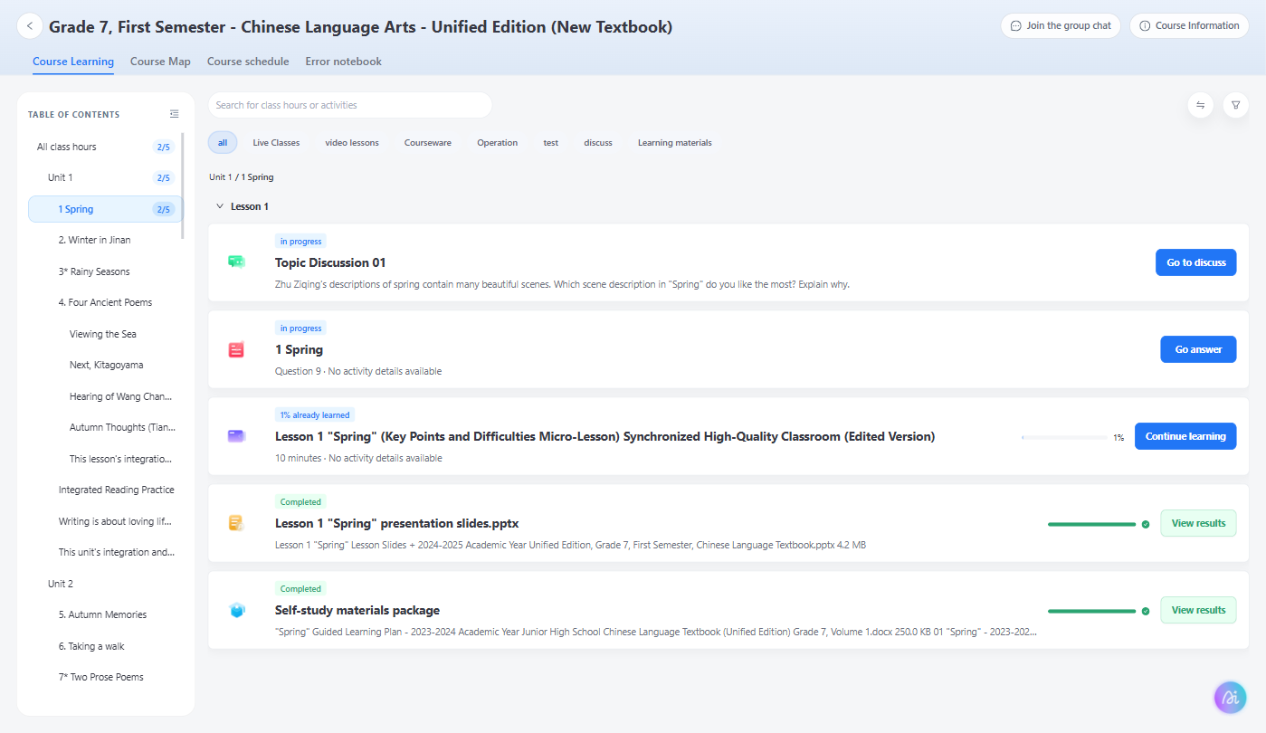This screenshot has width=1266, height=733.
Task: Open '7* Two Prose Poems' lesson
Action: tap(101, 677)
